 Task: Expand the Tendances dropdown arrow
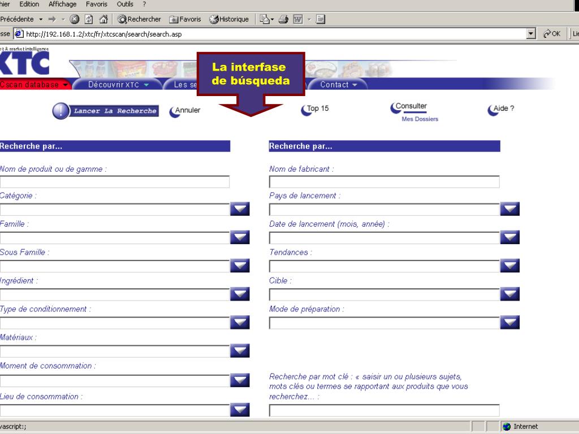509,266
